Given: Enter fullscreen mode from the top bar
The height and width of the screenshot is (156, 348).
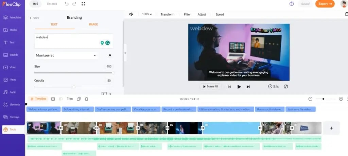Looking at the screenshot, I should coord(84,4).
